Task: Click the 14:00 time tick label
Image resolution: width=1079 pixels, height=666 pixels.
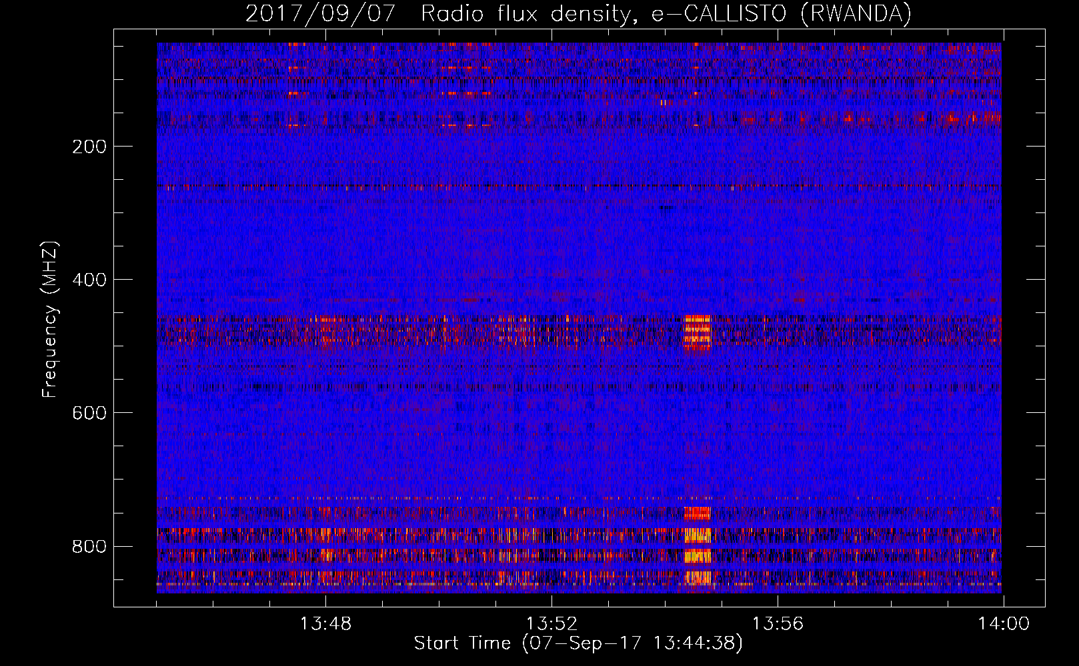Action: pyautogui.click(x=1004, y=624)
